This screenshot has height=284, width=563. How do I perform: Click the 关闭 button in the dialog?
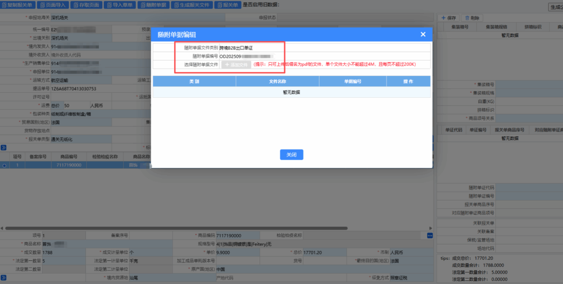pos(291,154)
